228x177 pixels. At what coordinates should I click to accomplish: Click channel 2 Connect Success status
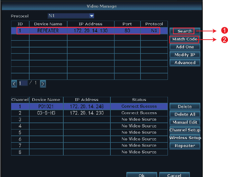(139, 113)
